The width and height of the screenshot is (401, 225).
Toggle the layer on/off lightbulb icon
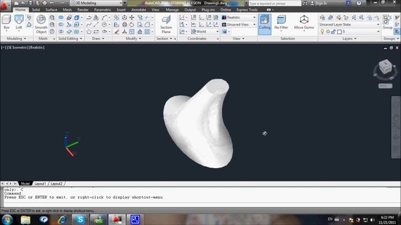(x=322, y=32)
